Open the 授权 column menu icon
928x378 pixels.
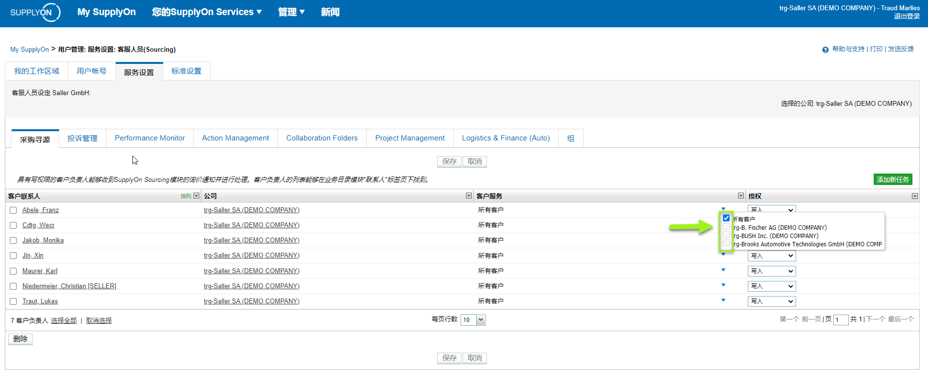915,196
